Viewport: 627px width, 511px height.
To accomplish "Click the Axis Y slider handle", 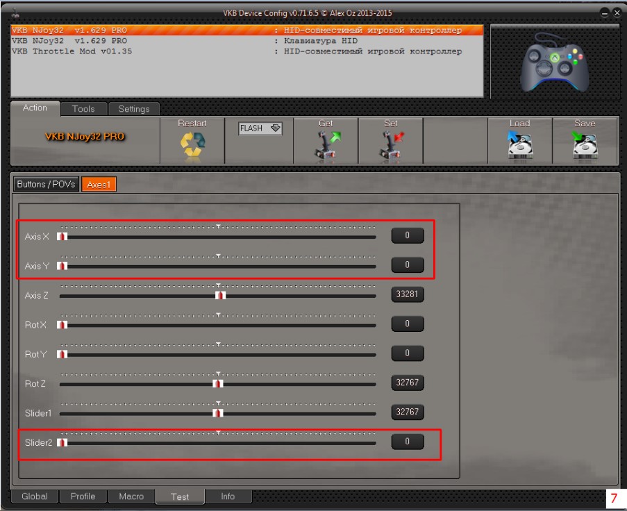I will pyautogui.click(x=62, y=266).
